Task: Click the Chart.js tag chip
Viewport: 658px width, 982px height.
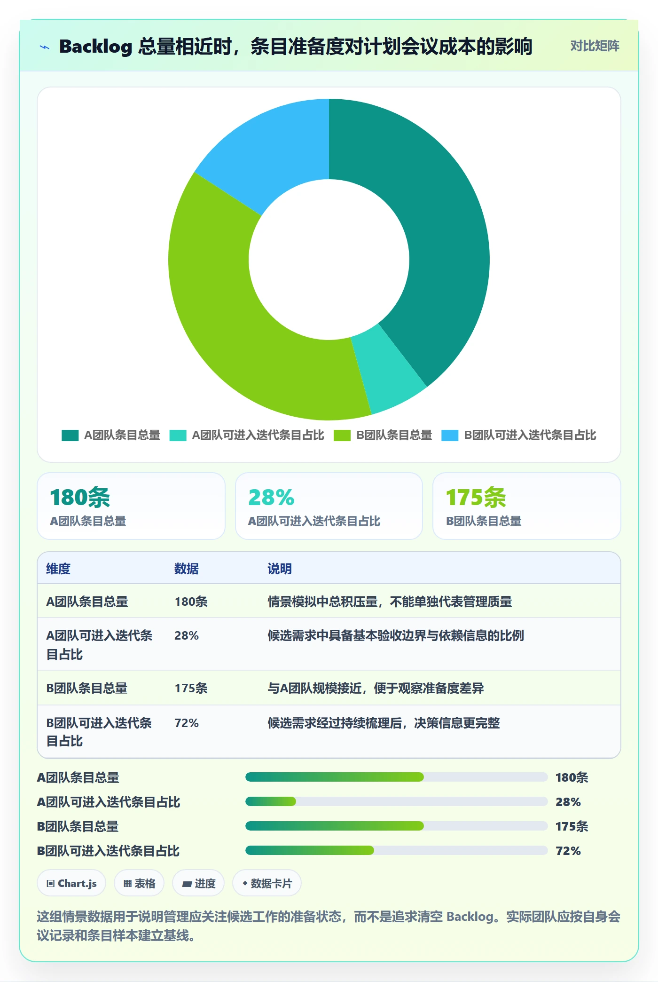Action: coord(71,883)
